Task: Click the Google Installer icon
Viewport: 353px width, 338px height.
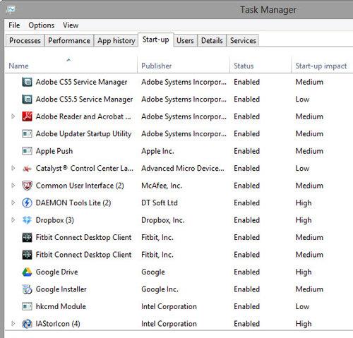Action: [27, 289]
